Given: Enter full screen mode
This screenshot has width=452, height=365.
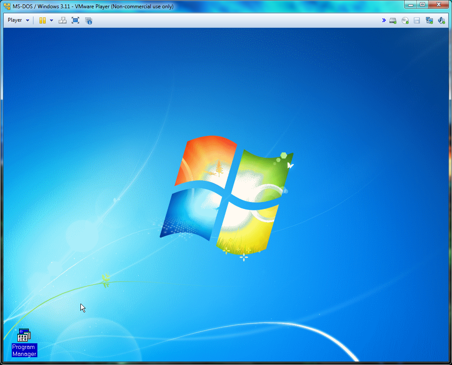Looking at the screenshot, I should (75, 20).
